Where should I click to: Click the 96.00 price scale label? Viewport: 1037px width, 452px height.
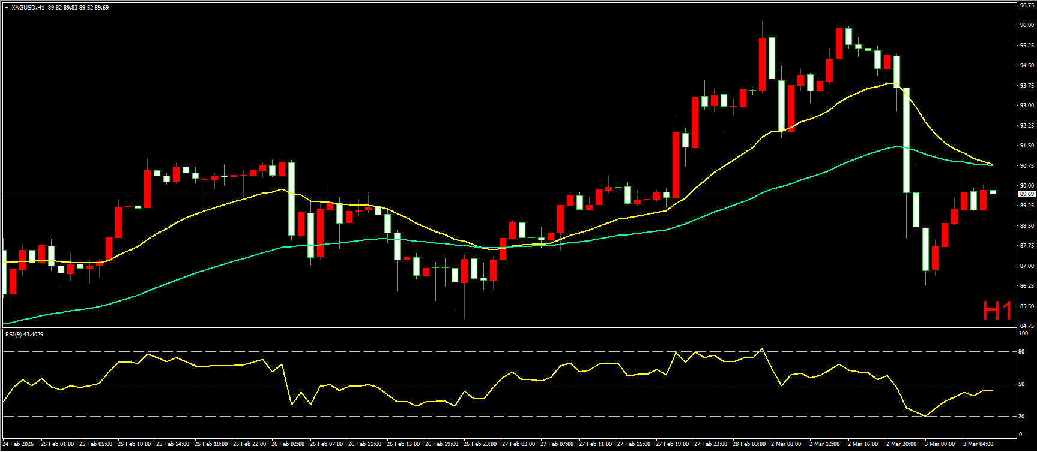pos(1026,25)
